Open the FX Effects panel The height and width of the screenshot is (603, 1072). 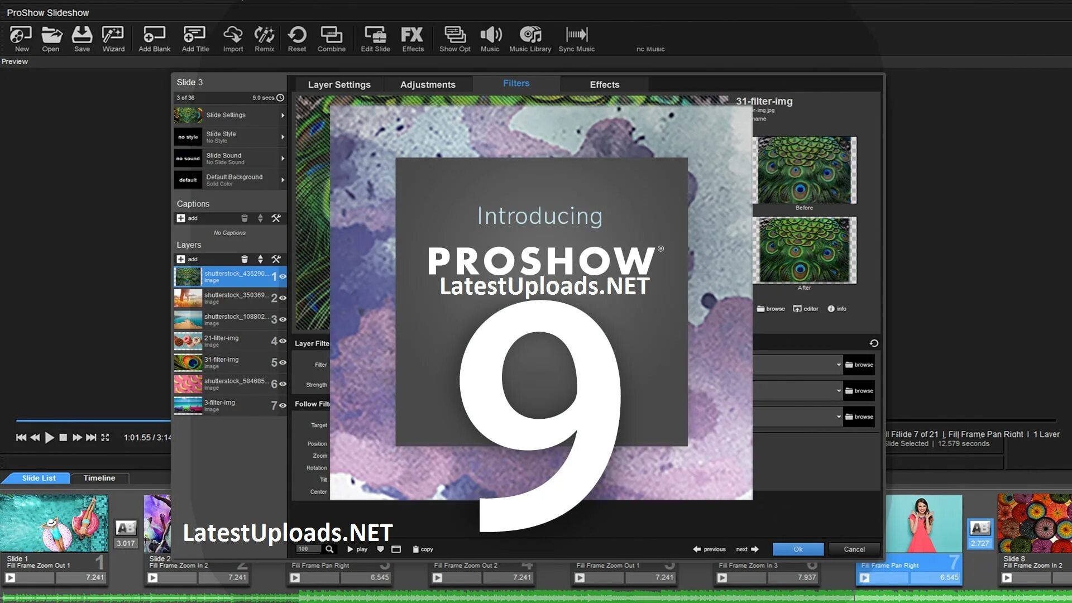pyautogui.click(x=413, y=38)
